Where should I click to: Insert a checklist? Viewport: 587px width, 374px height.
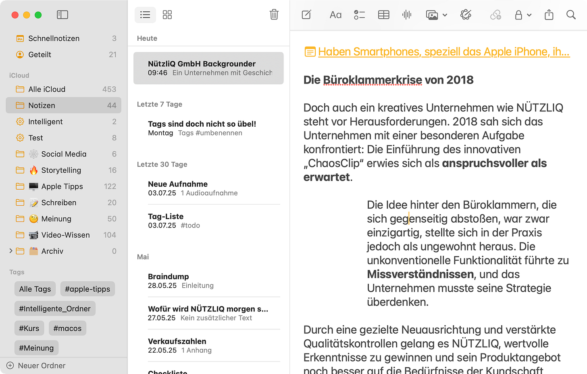click(359, 15)
